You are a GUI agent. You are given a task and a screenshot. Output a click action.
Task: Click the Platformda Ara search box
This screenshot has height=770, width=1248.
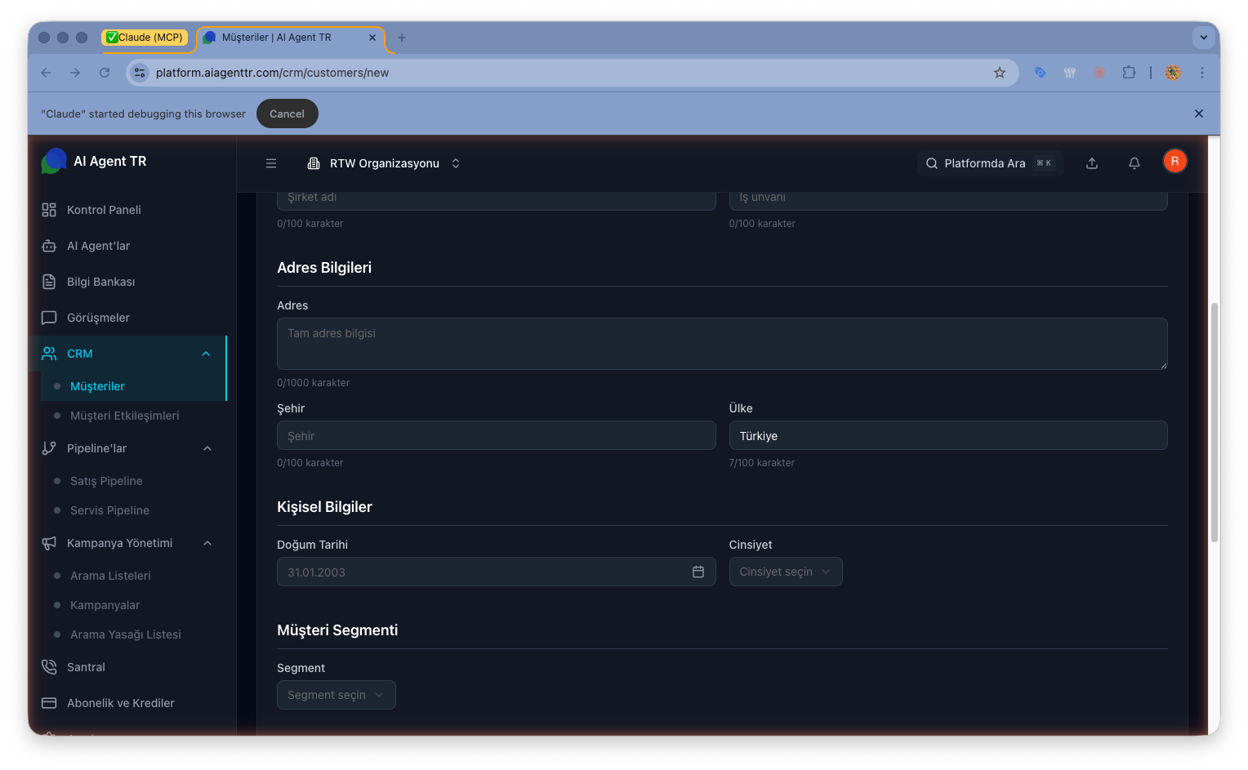tap(990, 163)
